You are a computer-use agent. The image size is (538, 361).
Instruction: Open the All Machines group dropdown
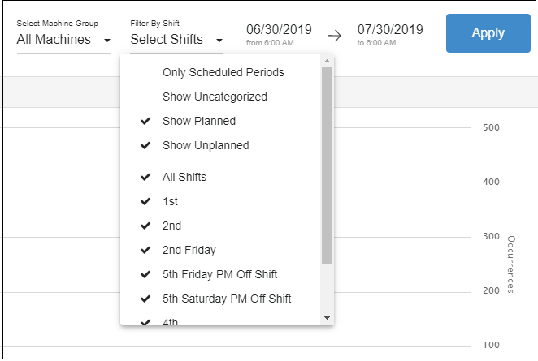(63, 40)
